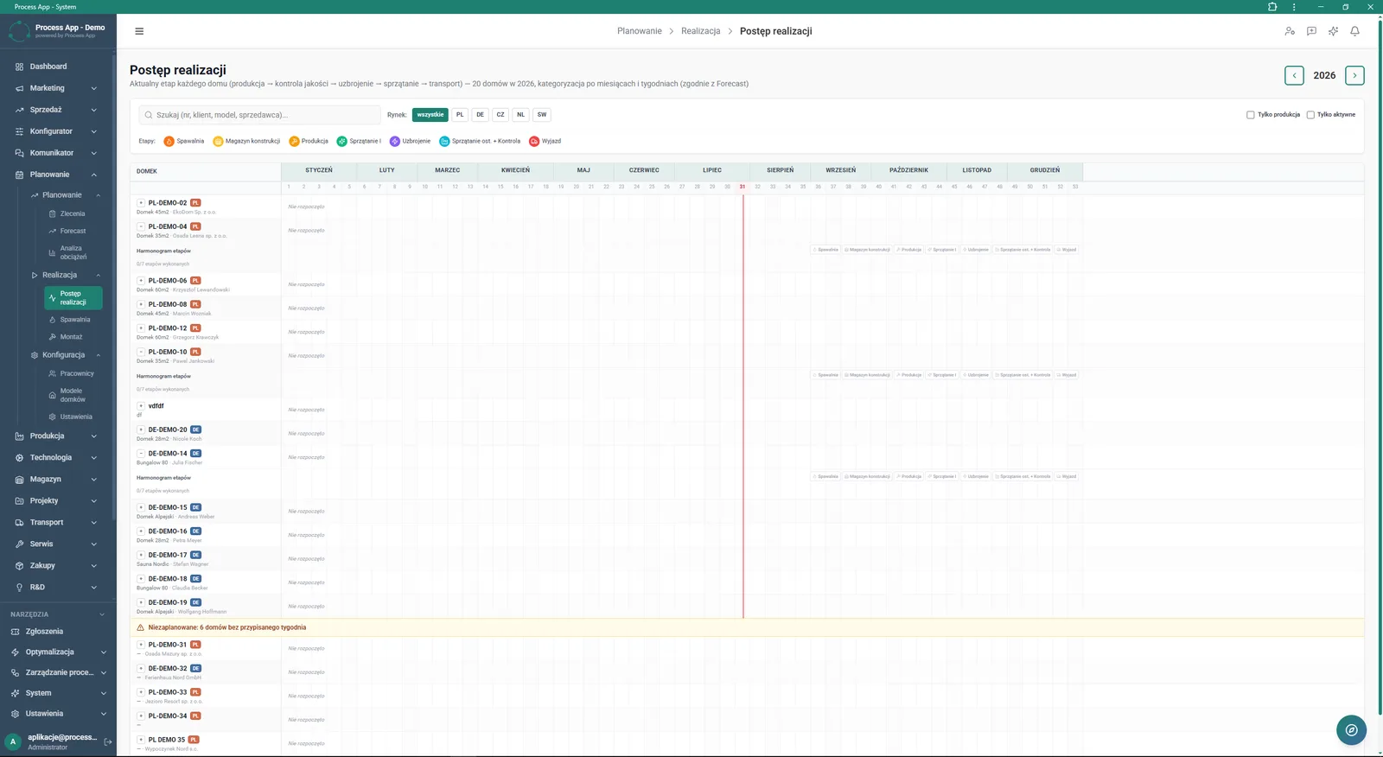
Task: Collapse the PL-DEMO-04 row
Action: tap(141, 226)
